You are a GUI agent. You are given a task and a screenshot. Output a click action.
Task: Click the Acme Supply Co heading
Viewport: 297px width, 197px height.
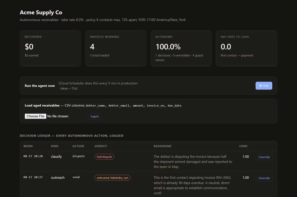[41, 12]
